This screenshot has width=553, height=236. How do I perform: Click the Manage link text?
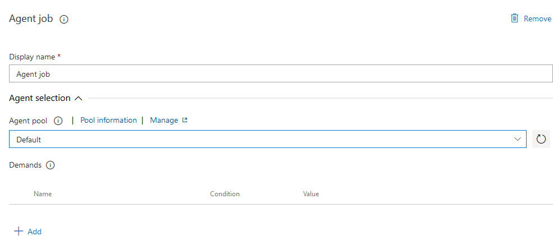pyautogui.click(x=164, y=121)
